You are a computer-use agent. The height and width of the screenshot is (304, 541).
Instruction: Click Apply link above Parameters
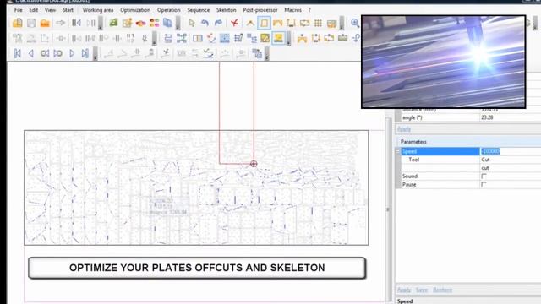click(404, 129)
